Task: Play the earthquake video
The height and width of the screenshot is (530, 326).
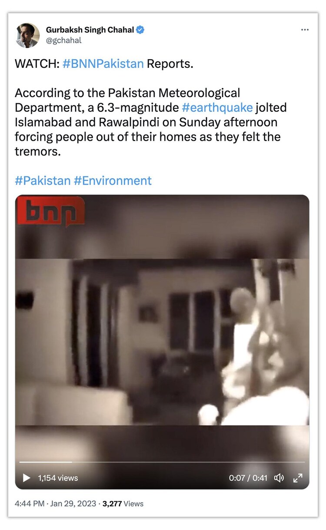Action: coord(27,478)
